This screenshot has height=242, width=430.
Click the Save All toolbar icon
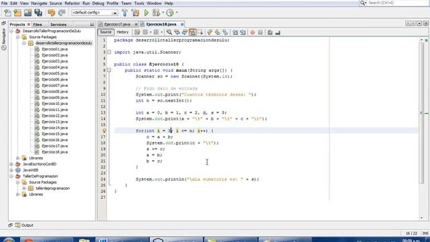pos(38,13)
